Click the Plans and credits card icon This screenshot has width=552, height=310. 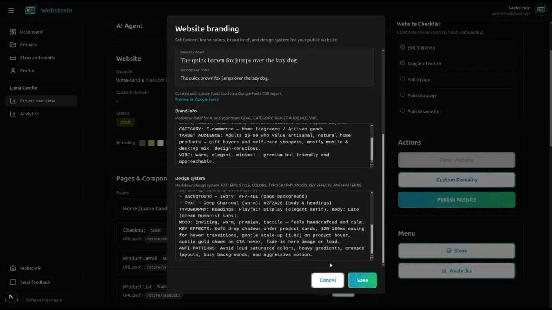tap(13, 58)
